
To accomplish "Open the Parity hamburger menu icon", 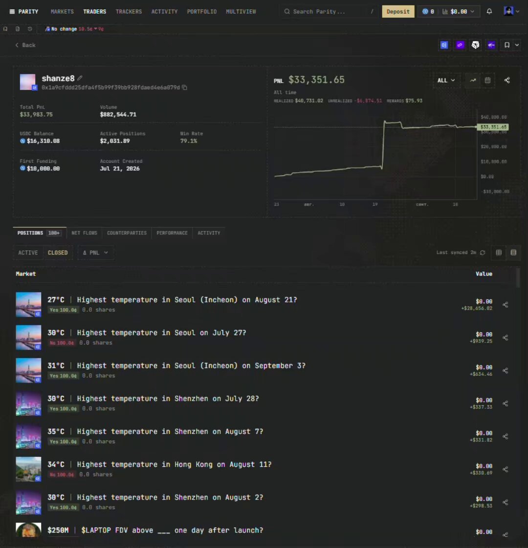I will (x=12, y=12).
